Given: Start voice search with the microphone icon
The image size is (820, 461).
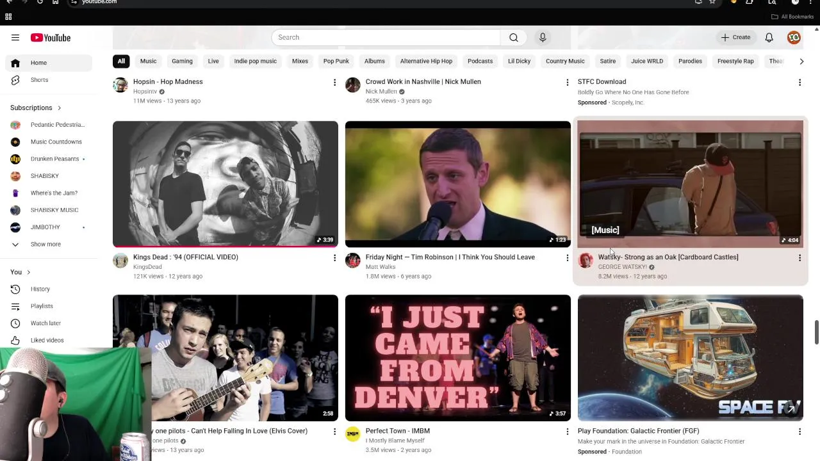Looking at the screenshot, I should tap(543, 37).
